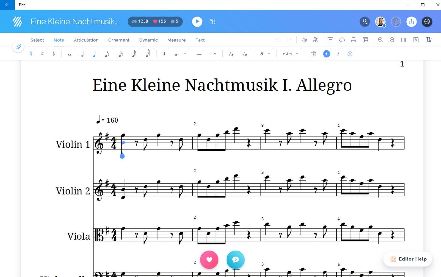Open the Select toolbar tab
The width and height of the screenshot is (441, 277).
pyautogui.click(x=37, y=40)
